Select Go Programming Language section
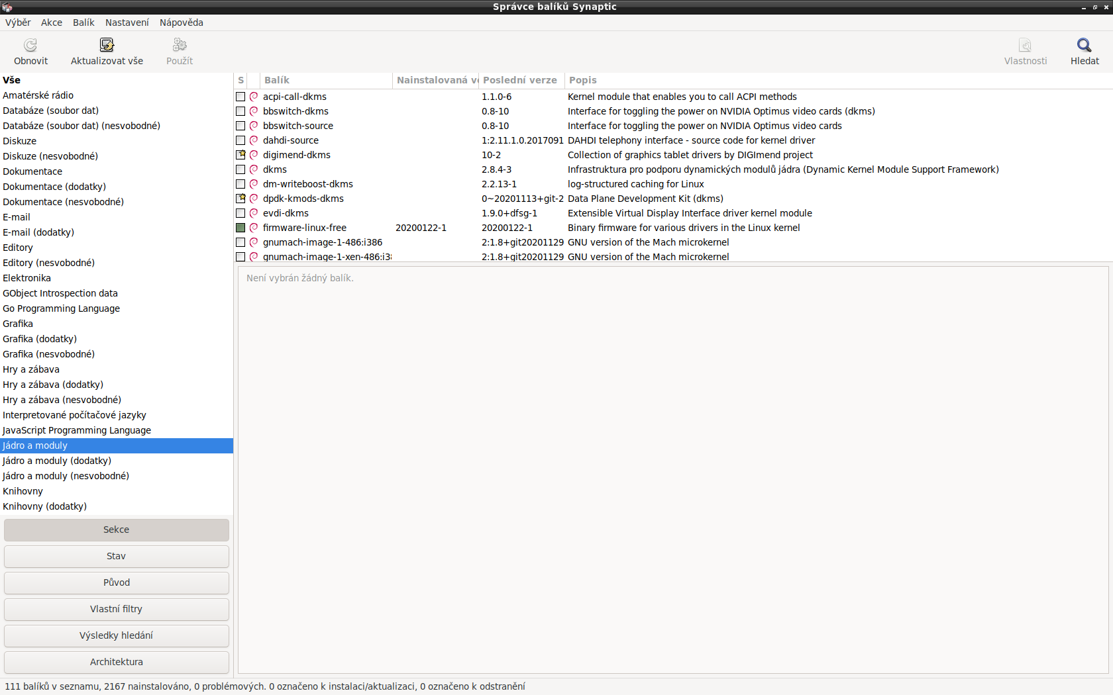 click(x=117, y=308)
